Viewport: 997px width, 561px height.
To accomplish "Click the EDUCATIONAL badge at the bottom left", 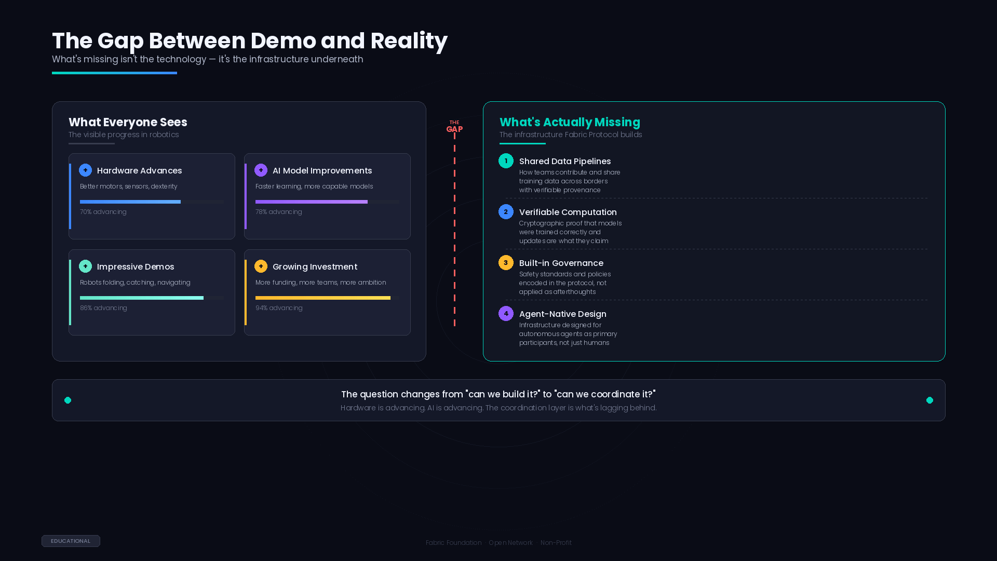I will pyautogui.click(x=71, y=541).
